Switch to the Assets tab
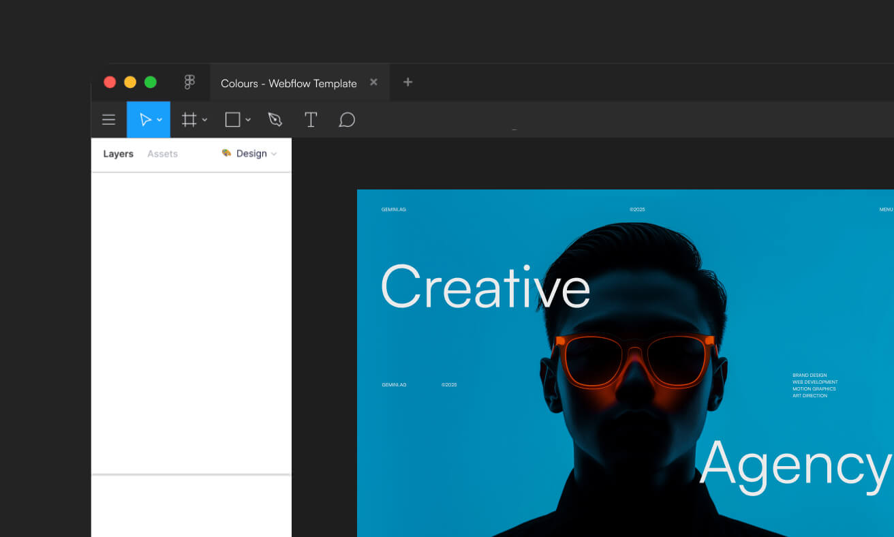The image size is (894, 537). click(162, 153)
